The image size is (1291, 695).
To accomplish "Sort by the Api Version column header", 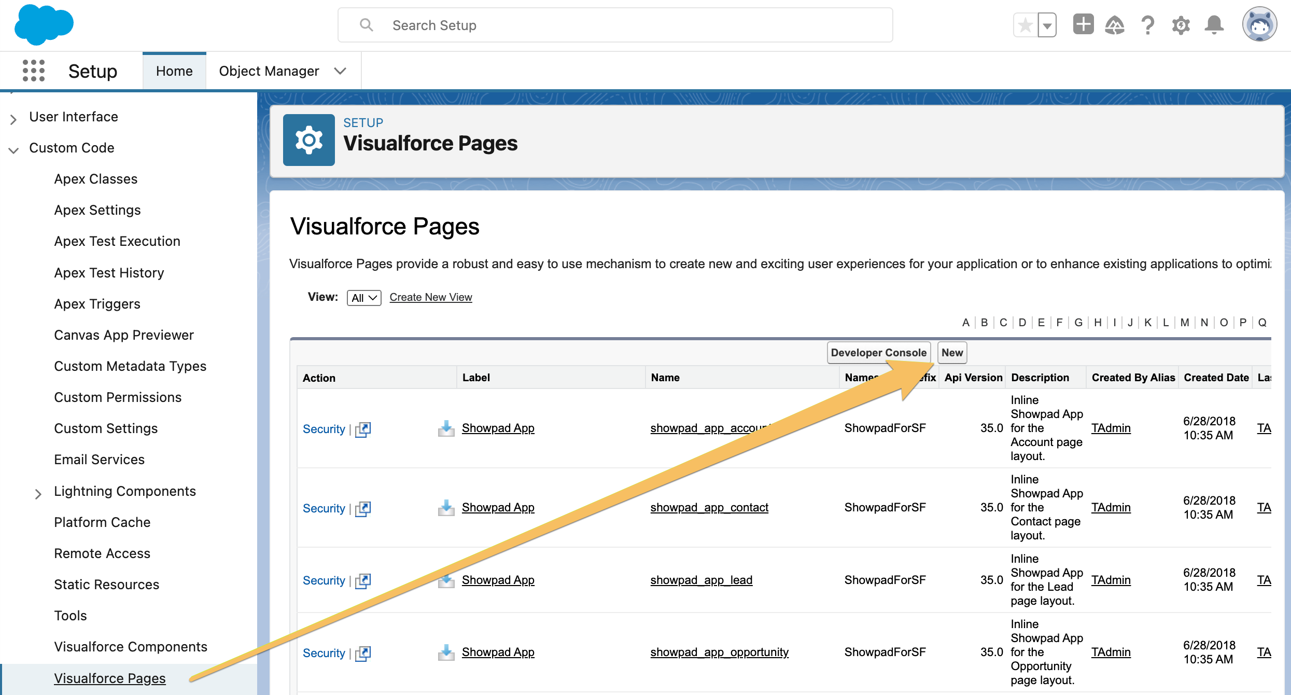I will pos(973,378).
